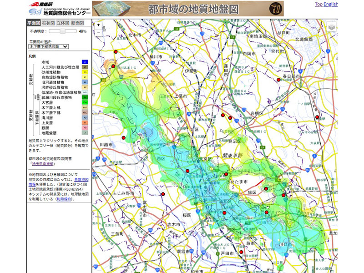Click the red marker near 川越市

tap(123, 137)
